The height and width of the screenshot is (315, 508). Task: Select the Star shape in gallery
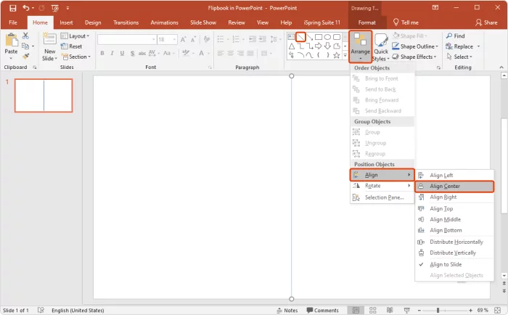[x=337, y=55]
